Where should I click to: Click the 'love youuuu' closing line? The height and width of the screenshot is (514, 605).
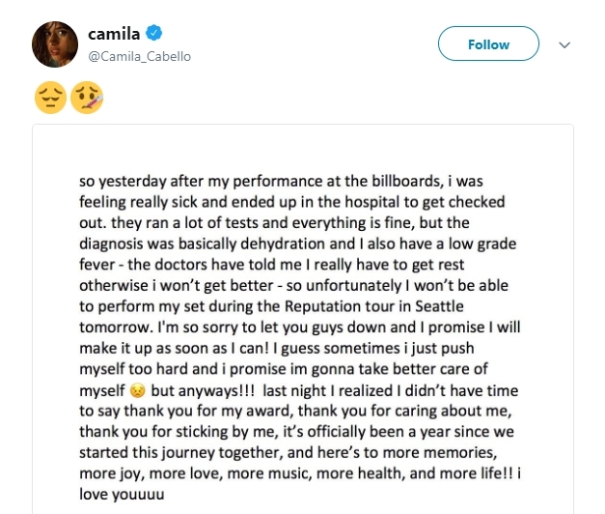tap(122, 495)
